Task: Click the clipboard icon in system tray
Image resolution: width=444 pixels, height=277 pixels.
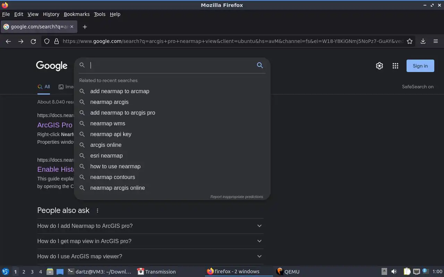Action: (407, 272)
